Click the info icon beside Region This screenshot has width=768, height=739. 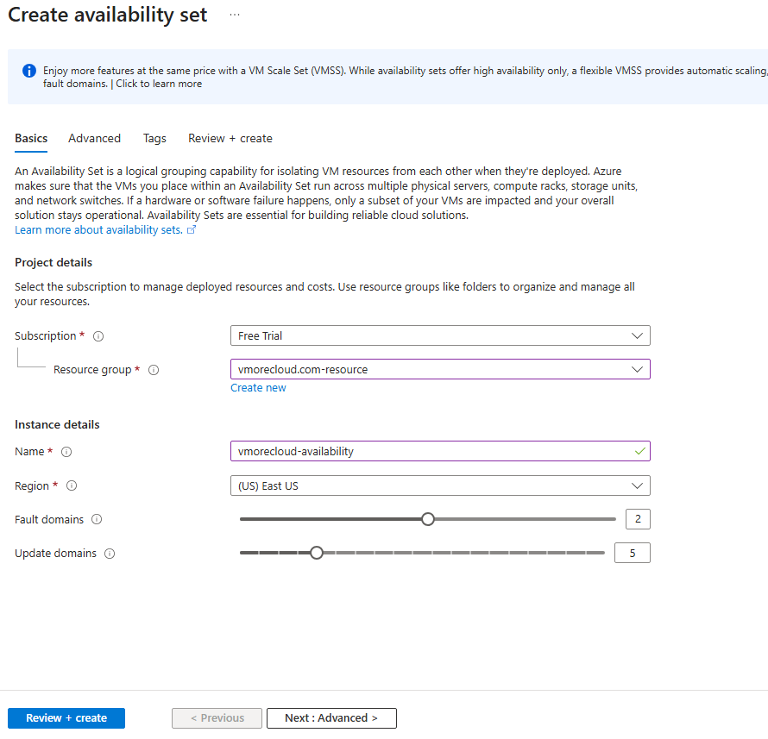coord(72,486)
